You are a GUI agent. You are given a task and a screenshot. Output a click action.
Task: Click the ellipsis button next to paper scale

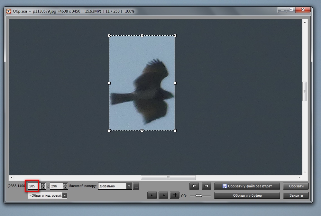click(x=136, y=186)
